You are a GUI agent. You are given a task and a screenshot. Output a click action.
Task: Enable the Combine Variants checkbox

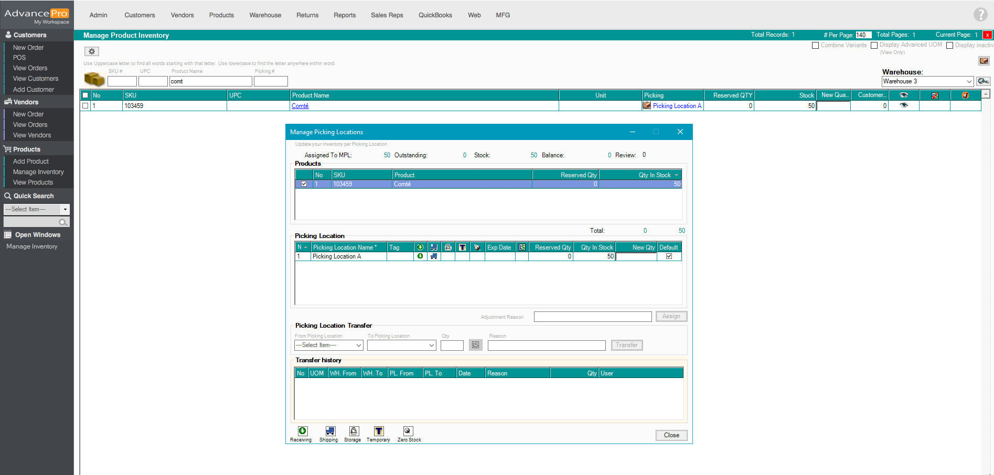[x=815, y=46]
